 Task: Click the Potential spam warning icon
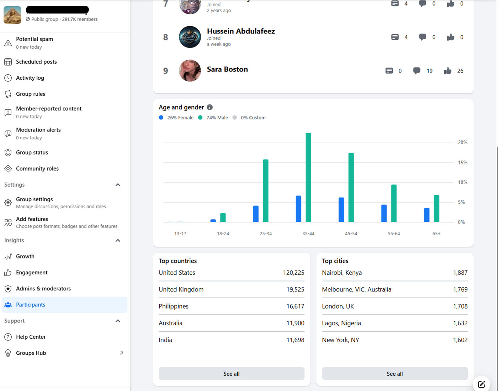click(8, 43)
